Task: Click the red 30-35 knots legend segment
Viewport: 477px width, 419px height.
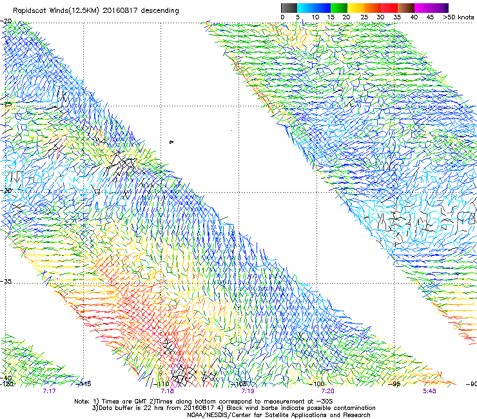Action: (389, 8)
